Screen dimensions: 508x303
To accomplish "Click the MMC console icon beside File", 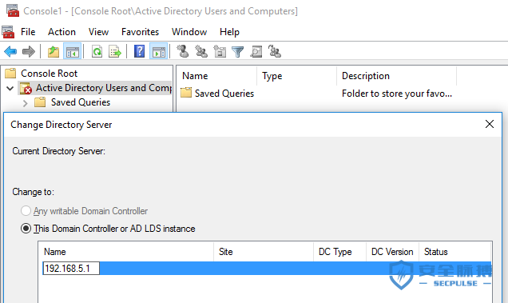I will [8, 32].
